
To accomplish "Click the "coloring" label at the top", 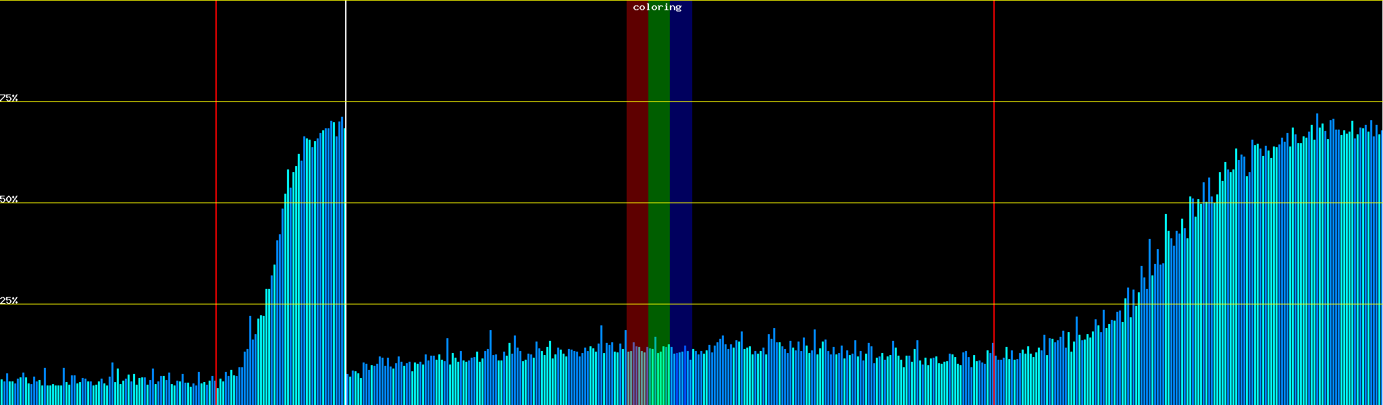I will click(x=657, y=7).
